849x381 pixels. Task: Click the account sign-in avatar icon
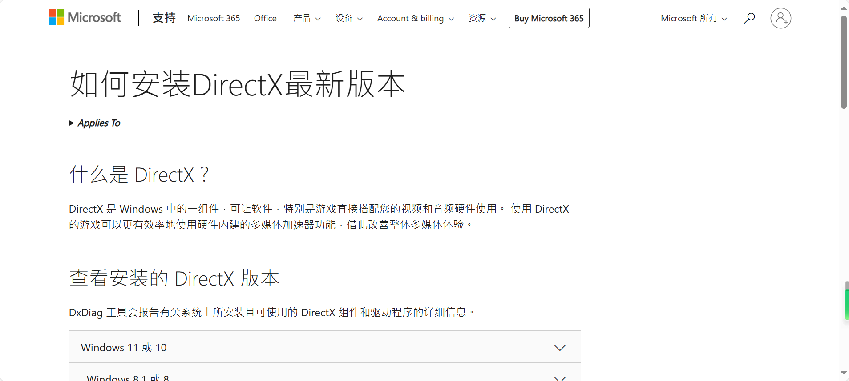coord(780,18)
